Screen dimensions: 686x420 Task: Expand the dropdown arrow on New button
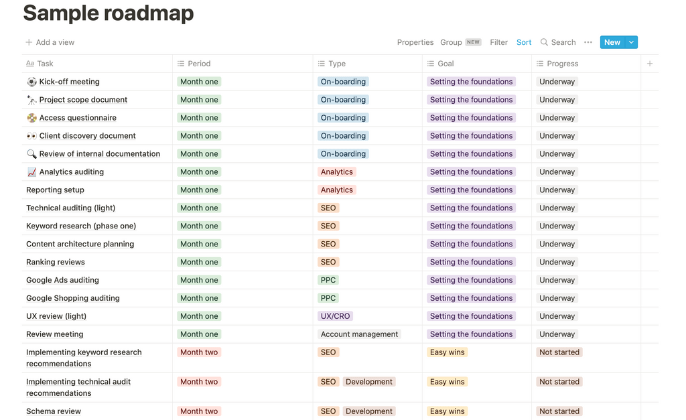pyautogui.click(x=631, y=42)
